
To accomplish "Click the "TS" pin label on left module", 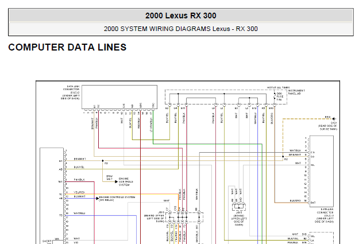I will [x=61, y=215].
